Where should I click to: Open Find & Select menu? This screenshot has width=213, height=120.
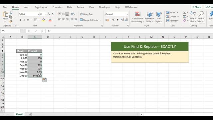pos(201,17)
